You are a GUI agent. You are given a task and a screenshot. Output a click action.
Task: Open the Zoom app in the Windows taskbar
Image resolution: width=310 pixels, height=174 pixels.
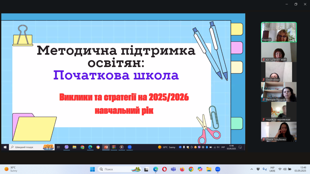click(x=218, y=169)
